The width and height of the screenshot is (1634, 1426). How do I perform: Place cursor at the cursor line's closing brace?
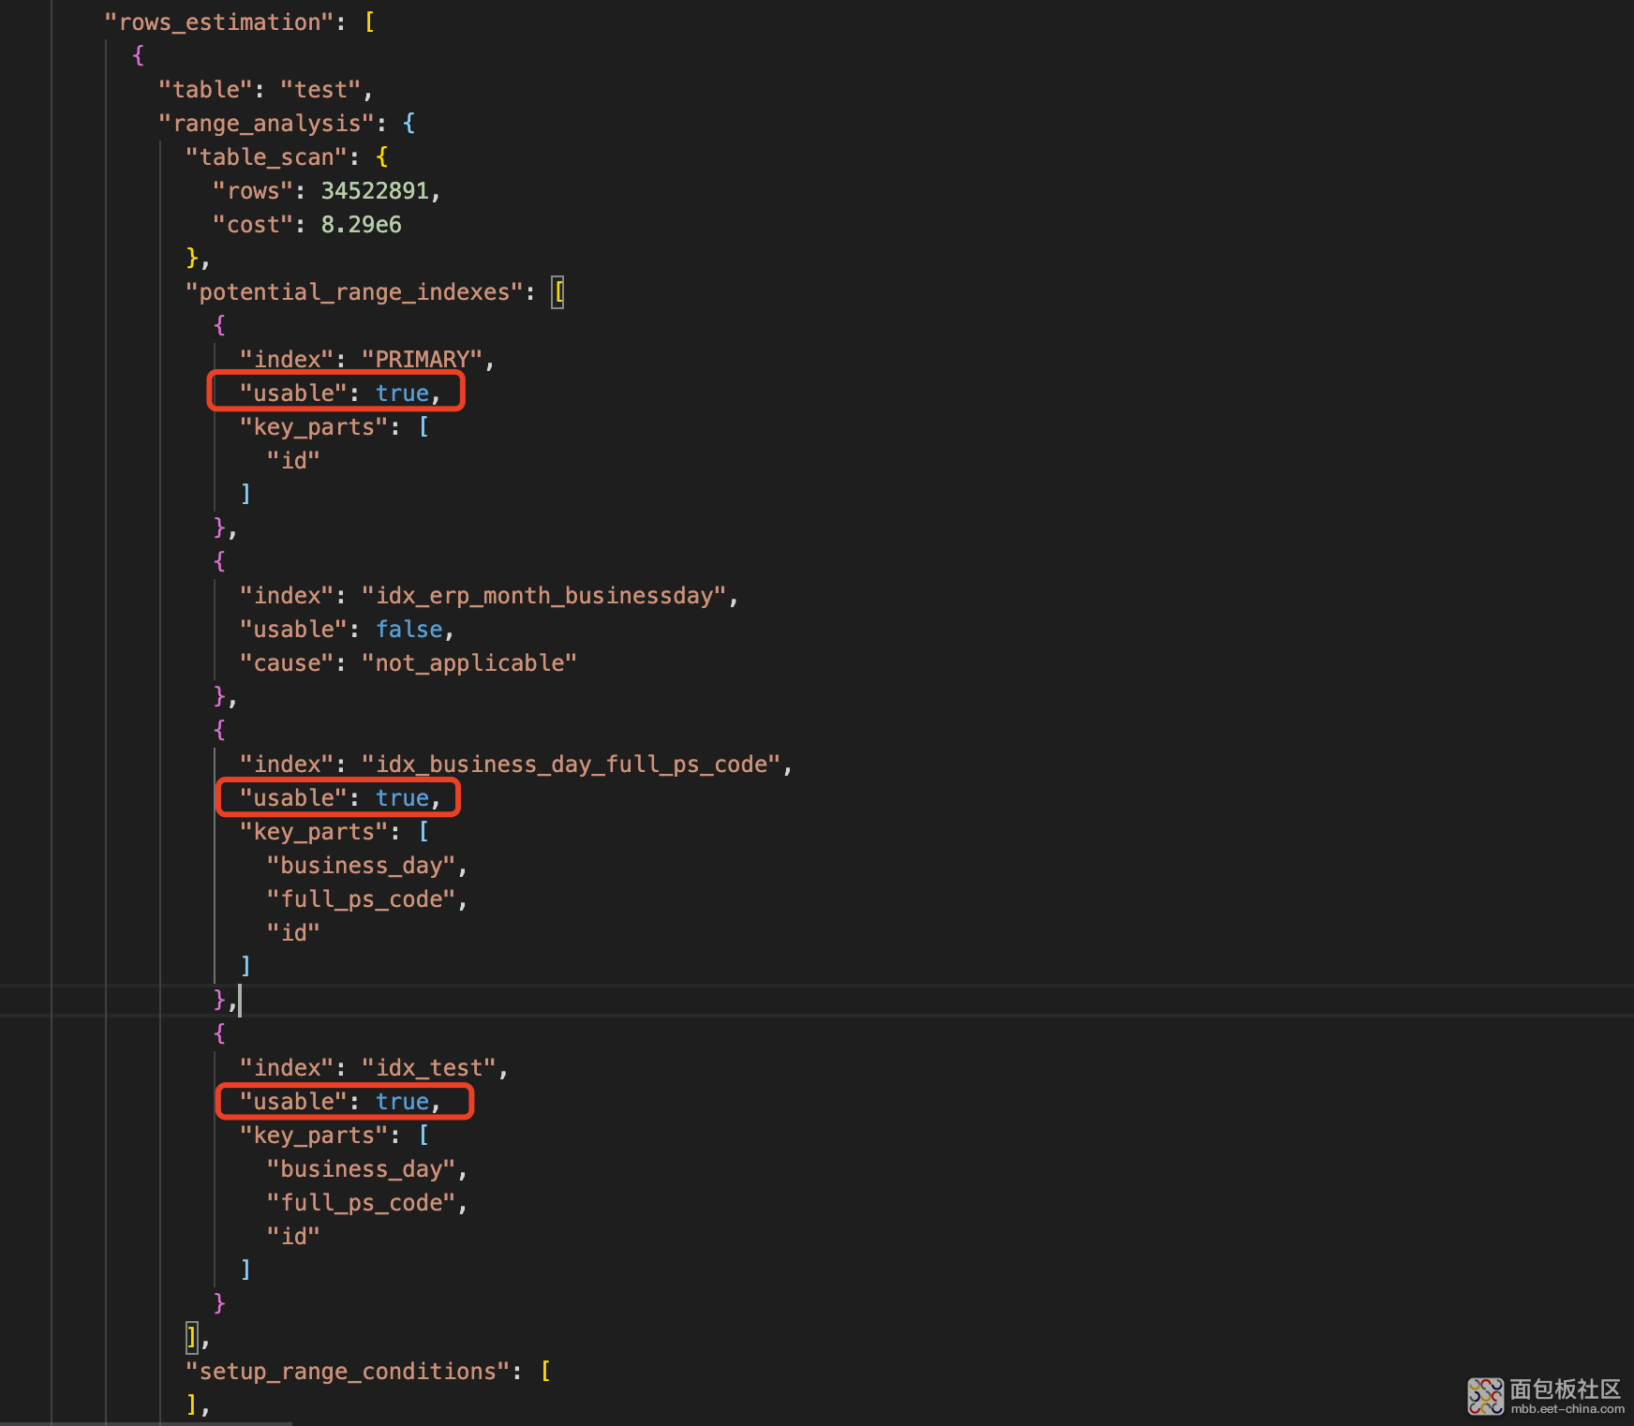[219, 1001]
